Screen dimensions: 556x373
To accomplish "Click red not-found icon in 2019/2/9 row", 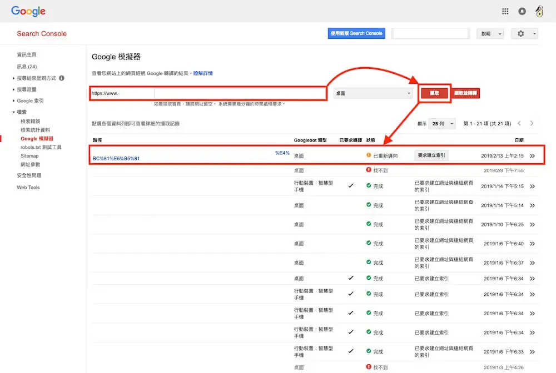I will [x=369, y=170].
